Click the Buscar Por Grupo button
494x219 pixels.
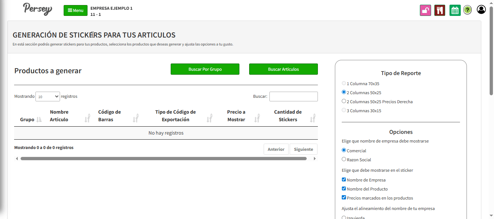(205, 69)
